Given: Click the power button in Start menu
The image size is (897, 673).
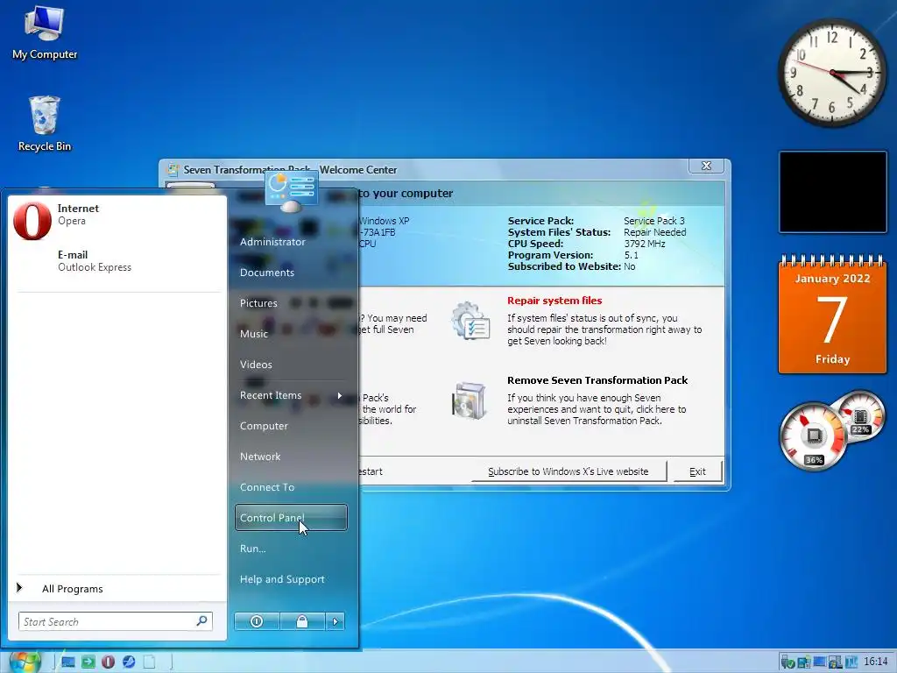Looking at the screenshot, I should pyautogui.click(x=257, y=621).
